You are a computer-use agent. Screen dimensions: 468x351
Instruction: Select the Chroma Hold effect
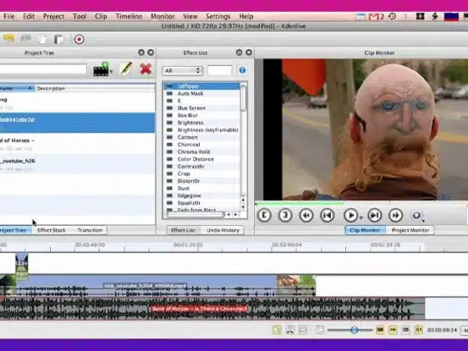[x=201, y=151]
